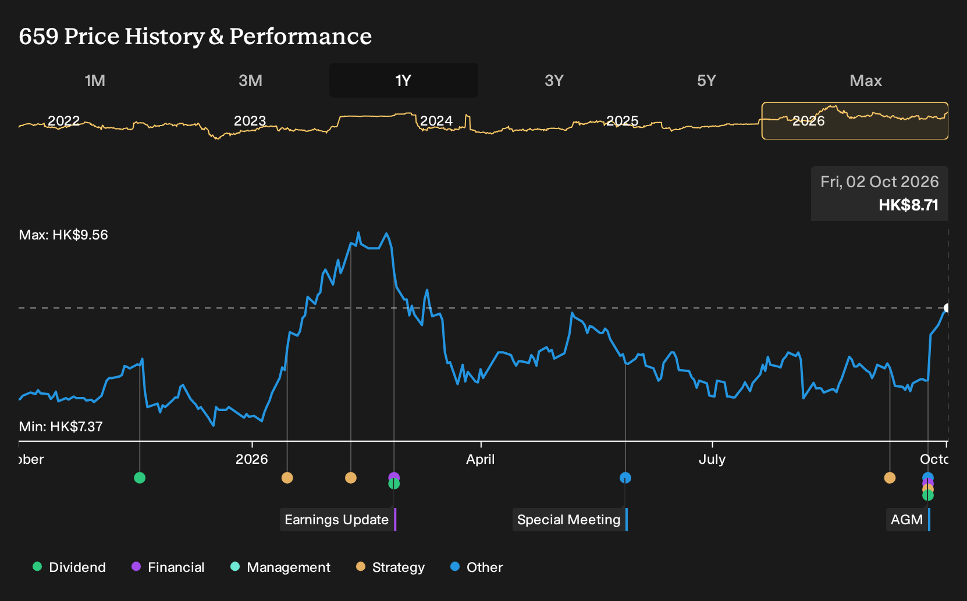Select the 1M time range tab
This screenshot has width=967, height=601.
click(x=95, y=80)
